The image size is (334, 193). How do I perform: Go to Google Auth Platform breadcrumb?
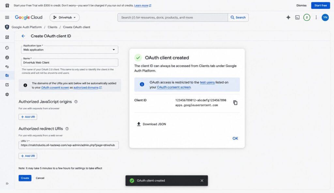pyautogui.click(x=27, y=27)
